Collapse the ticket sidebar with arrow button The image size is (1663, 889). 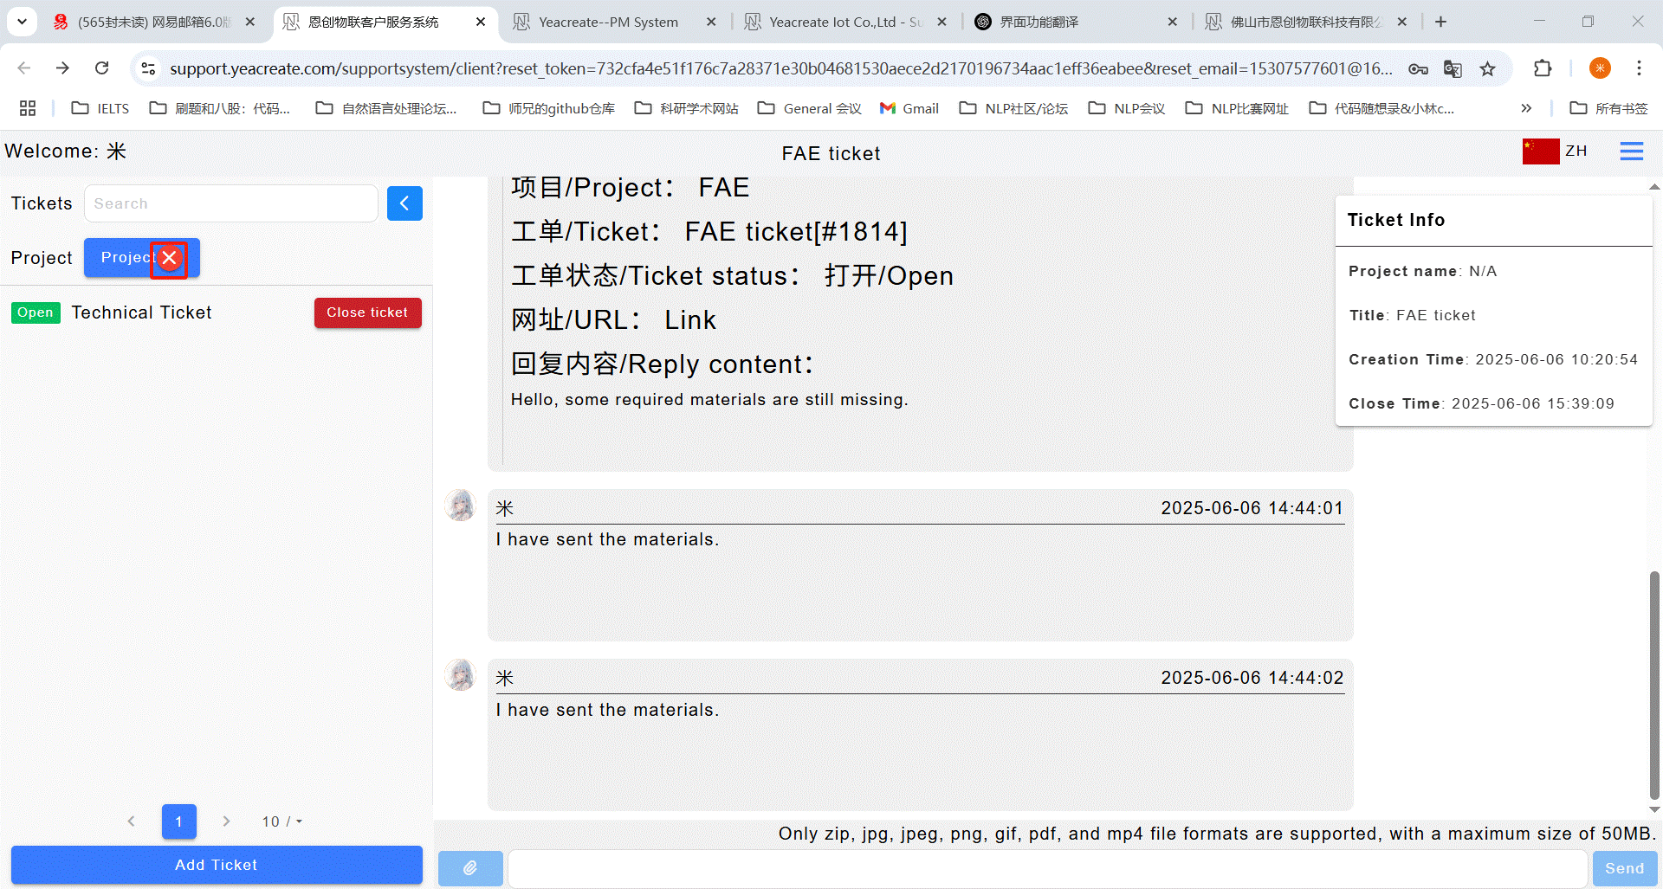(404, 203)
